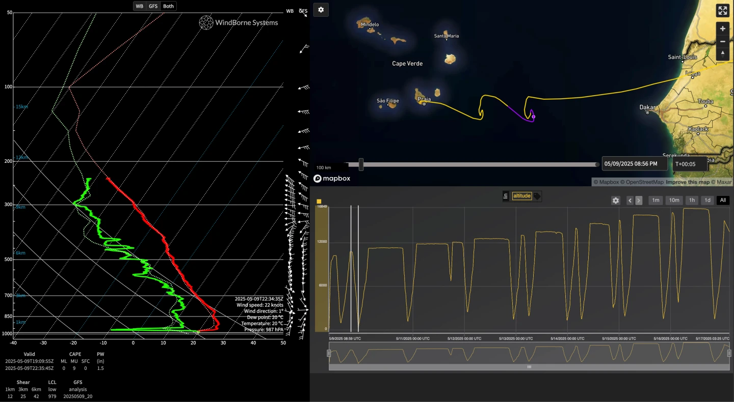This screenshot has width=734, height=402.
Task: Click the Mapbox logo
Action: [332, 179]
